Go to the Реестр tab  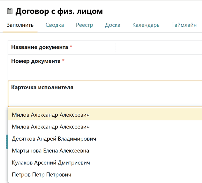[x=84, y=25]
